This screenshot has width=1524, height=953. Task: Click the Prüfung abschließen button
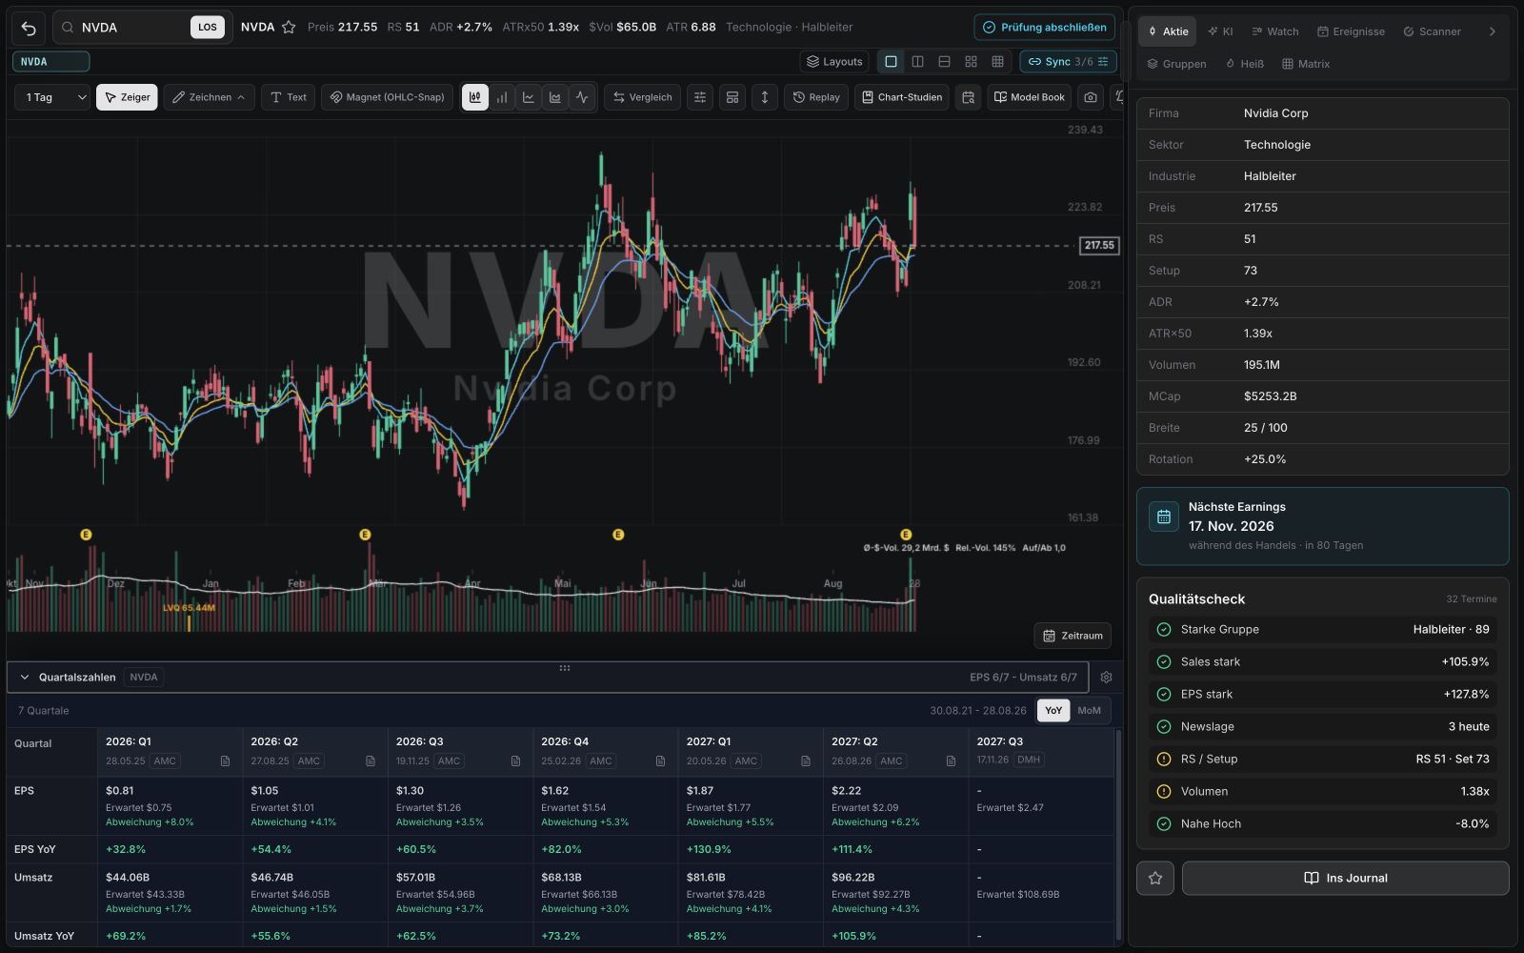coord(1044,28)
